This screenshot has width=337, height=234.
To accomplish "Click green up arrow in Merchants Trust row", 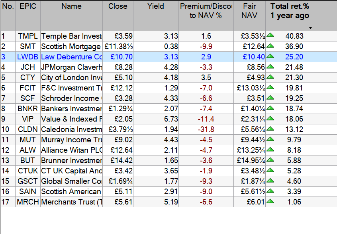I will [270, 202].
